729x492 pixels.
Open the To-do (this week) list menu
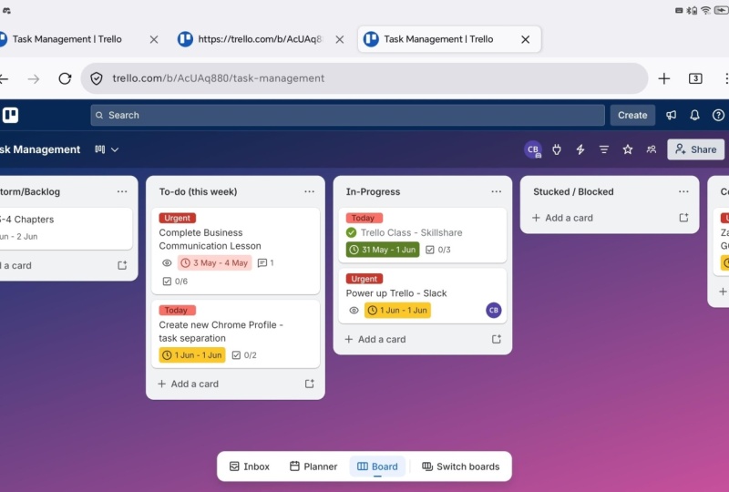309,191
